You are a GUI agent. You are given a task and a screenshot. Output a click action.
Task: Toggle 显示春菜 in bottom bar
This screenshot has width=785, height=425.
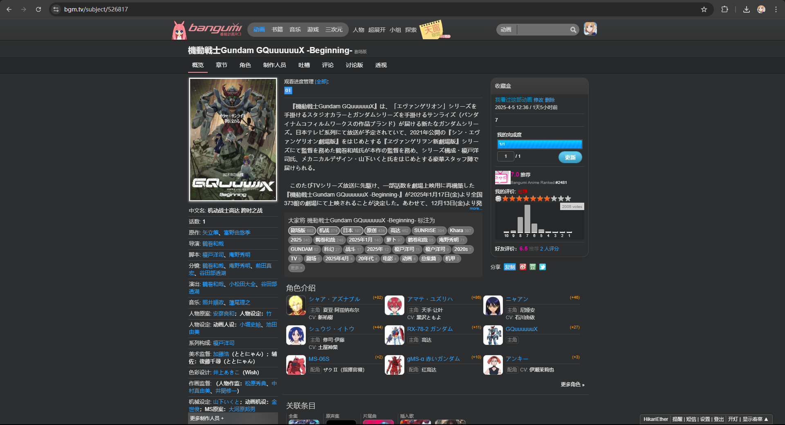[x=755, y=419]
